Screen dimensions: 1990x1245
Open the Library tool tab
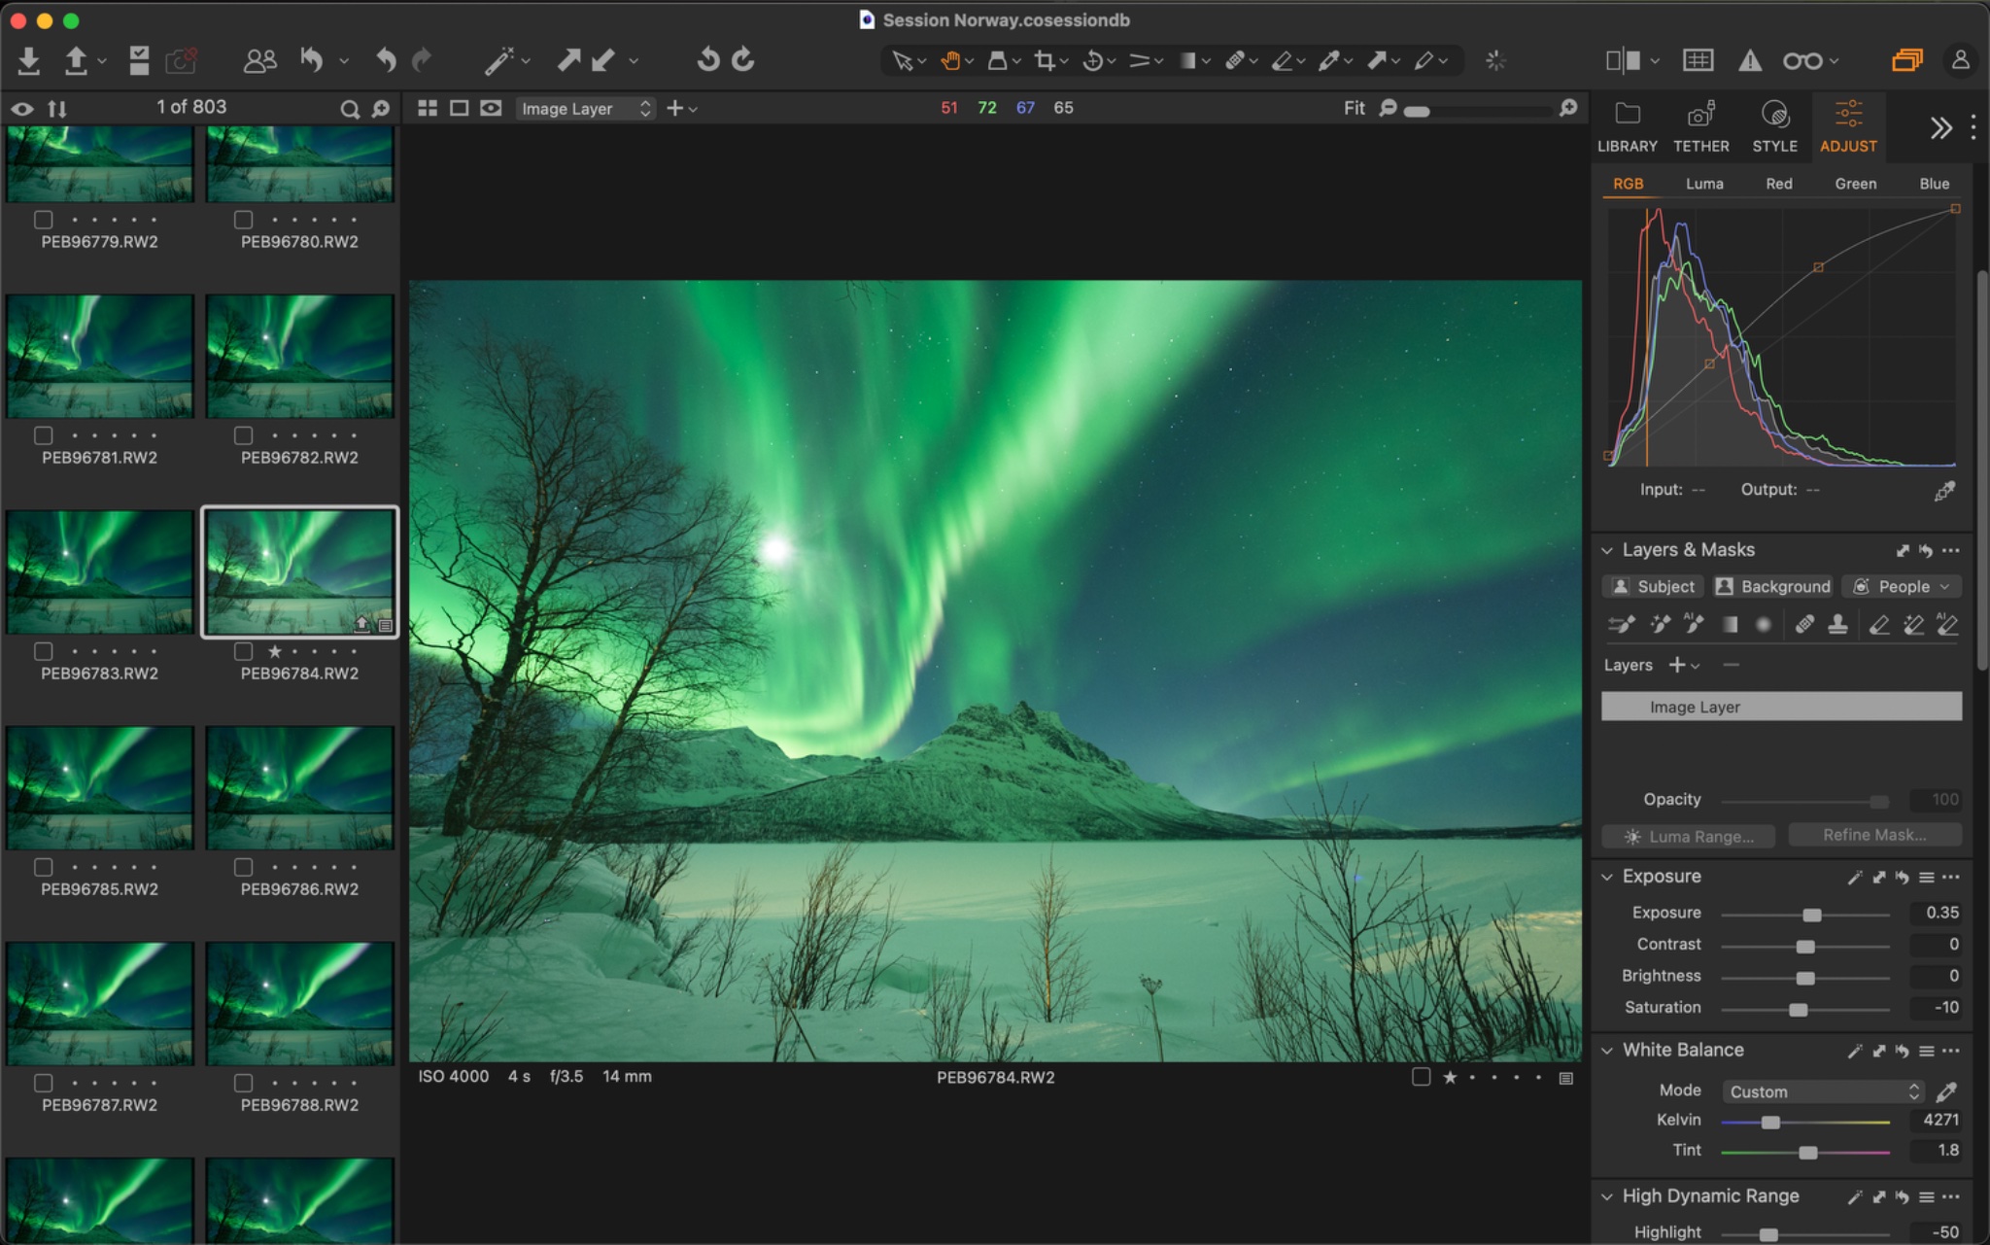tap(1627, 126)
